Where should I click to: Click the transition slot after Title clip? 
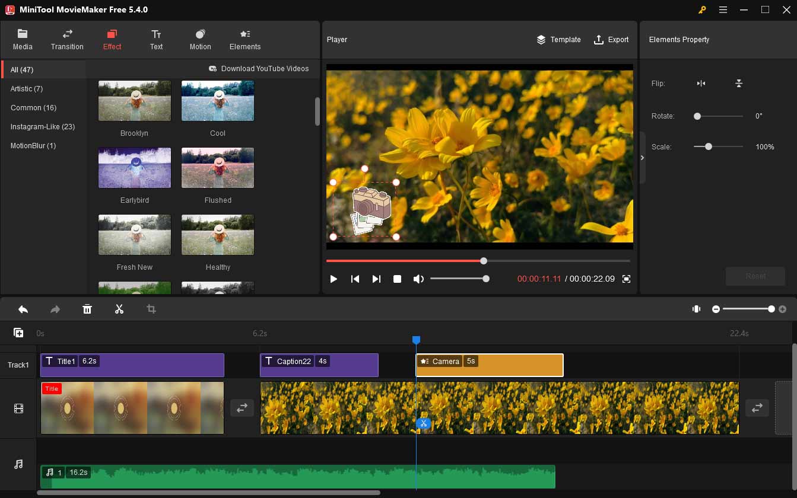tap(242, 408)
